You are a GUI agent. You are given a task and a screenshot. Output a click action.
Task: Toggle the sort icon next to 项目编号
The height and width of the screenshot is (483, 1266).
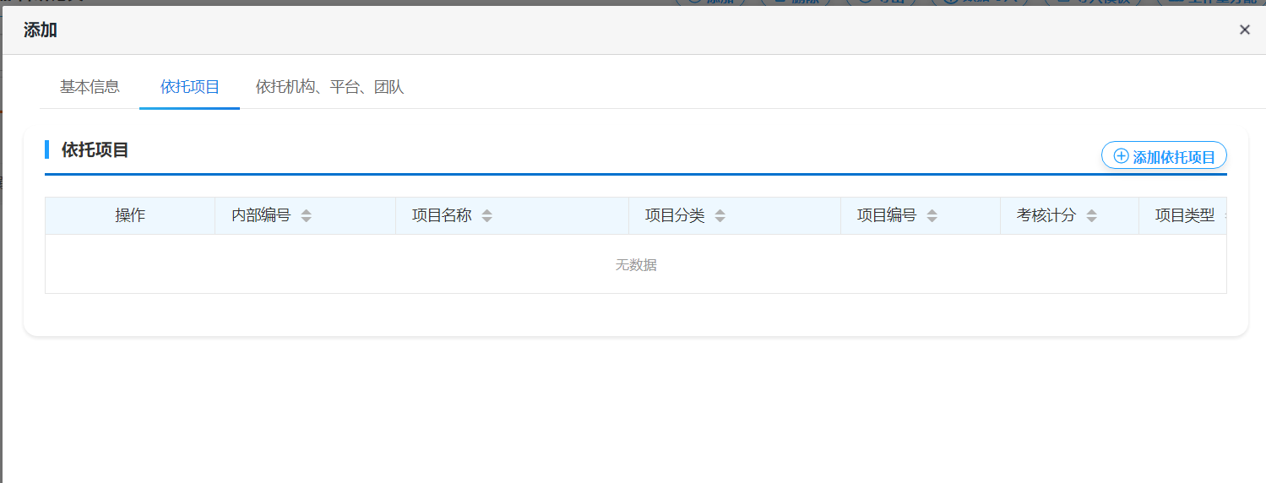(x=932, y=216)
